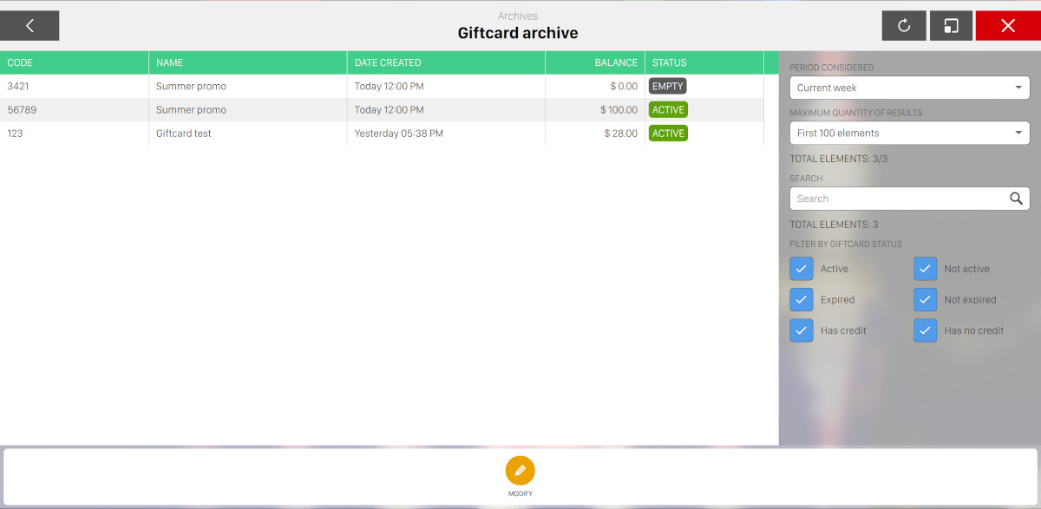The width and height of the screenshot is (1041, 509).
Task: Click the window resize icon
Action: [x=951, y=26]
